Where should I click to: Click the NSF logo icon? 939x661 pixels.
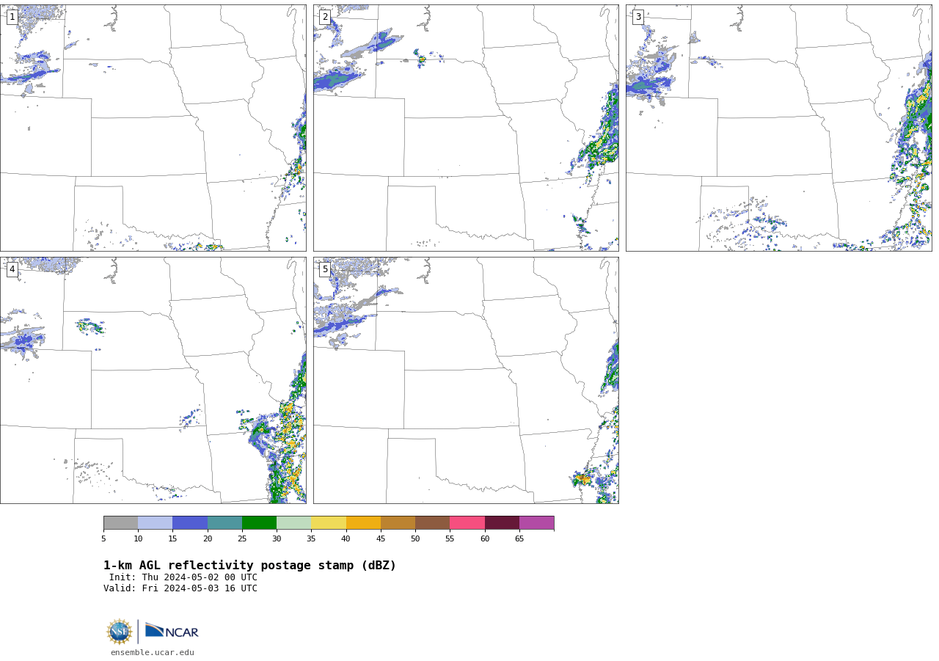point(119,632)
